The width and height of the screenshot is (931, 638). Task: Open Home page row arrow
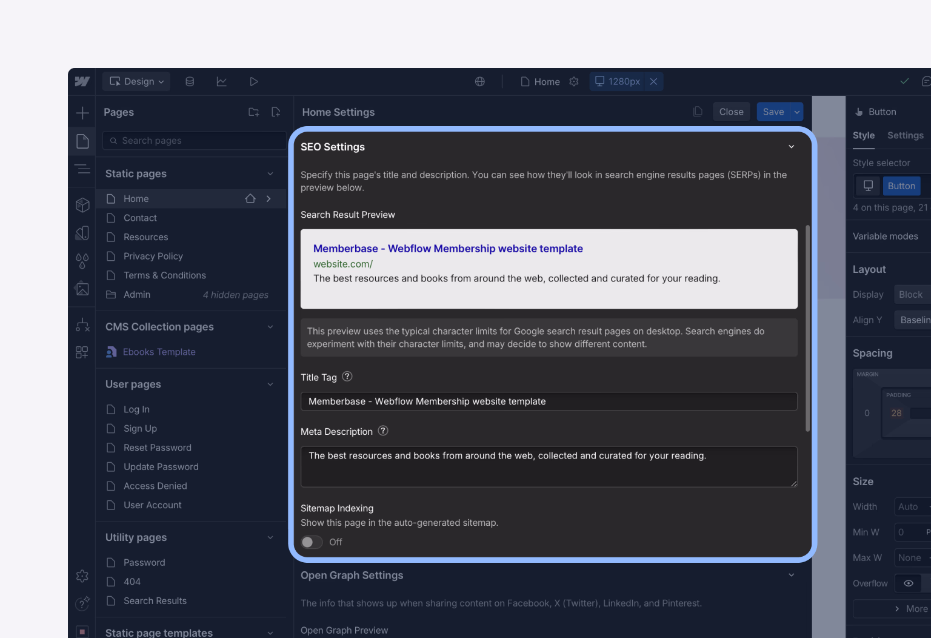pos(269,198)
